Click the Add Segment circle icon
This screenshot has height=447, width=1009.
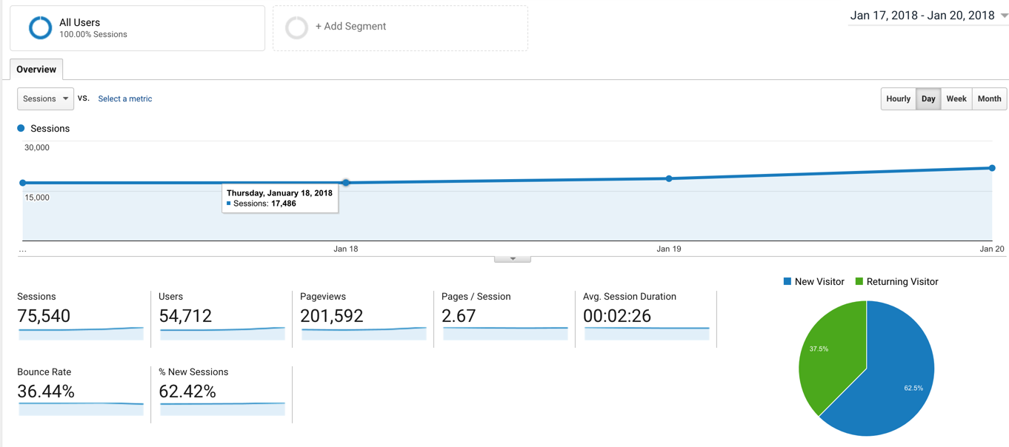point(296,27)
